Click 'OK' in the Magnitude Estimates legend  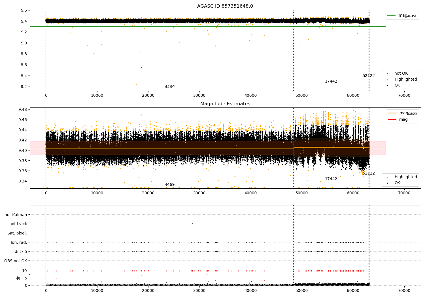pyautogui.click(x=397, y=183)
